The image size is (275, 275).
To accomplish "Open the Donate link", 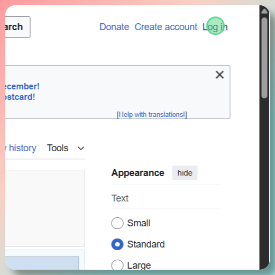I will [x=114, y=27].
